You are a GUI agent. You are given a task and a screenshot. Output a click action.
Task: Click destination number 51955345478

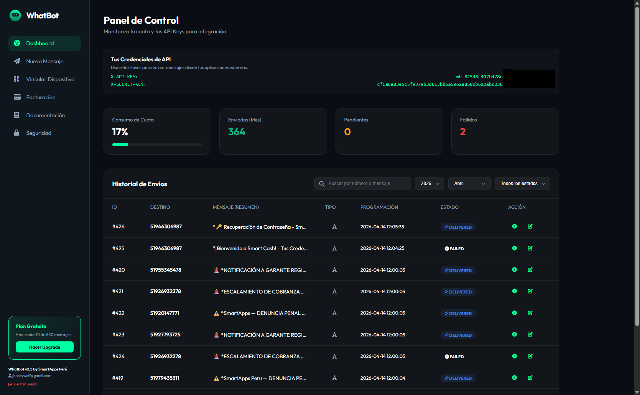(166, 270)
